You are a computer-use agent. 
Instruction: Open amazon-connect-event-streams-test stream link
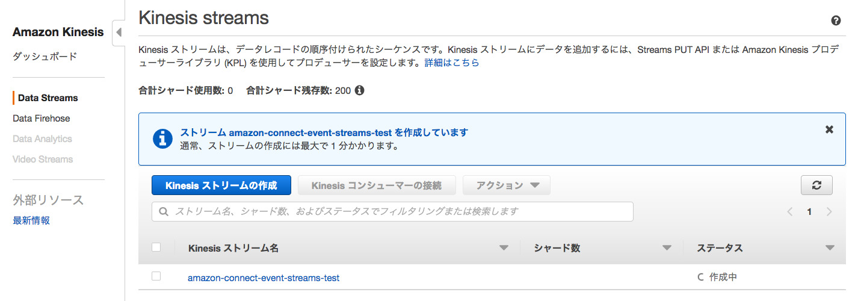(x=264, y=278)
